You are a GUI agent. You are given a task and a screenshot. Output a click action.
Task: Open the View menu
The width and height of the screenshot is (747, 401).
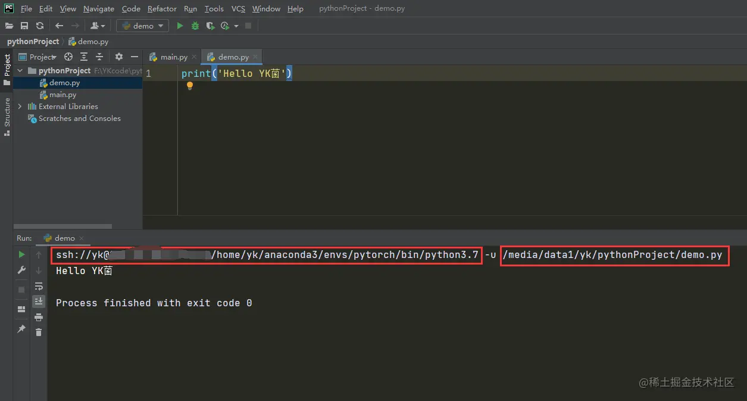tap(68, 8)
